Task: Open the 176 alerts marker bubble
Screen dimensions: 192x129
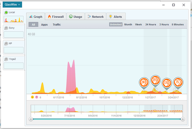Action: [x=167, y=83]
